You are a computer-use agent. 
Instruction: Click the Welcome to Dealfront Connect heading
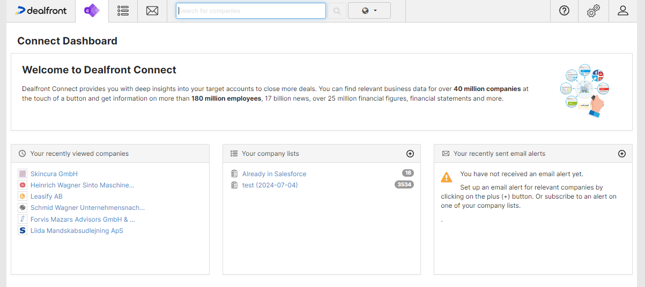tap(99, 70)
